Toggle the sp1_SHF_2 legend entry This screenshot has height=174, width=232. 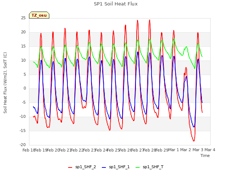[82, 167]
